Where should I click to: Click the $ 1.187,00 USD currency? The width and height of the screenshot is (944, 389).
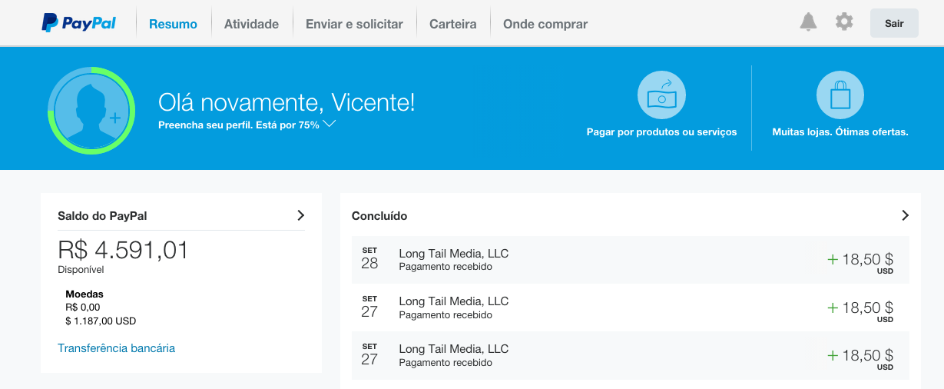pyautogui.click(x=101, y=321)
